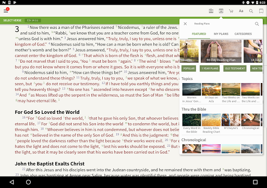The height and width of the screenshot is (188, 267).
Task: Open the parallel library view icon
Action: click(x=211, y=11)
